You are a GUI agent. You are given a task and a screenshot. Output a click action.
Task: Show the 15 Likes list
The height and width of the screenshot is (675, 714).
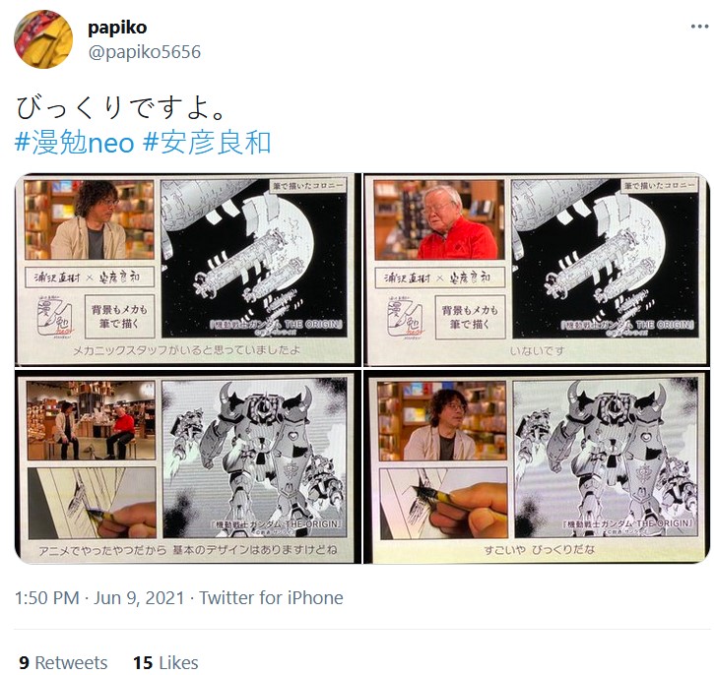(x=165, y=663)
